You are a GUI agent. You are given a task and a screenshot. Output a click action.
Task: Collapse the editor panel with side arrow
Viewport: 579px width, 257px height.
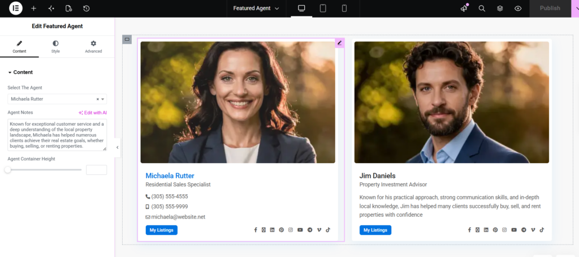click(x=118, y=148)
